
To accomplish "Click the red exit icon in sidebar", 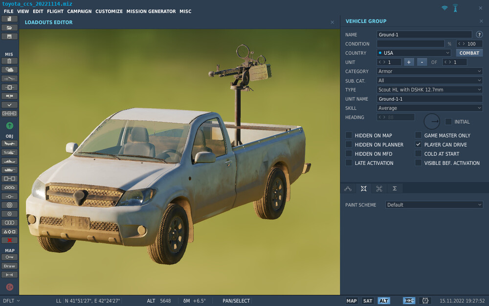I will point(9,287).
